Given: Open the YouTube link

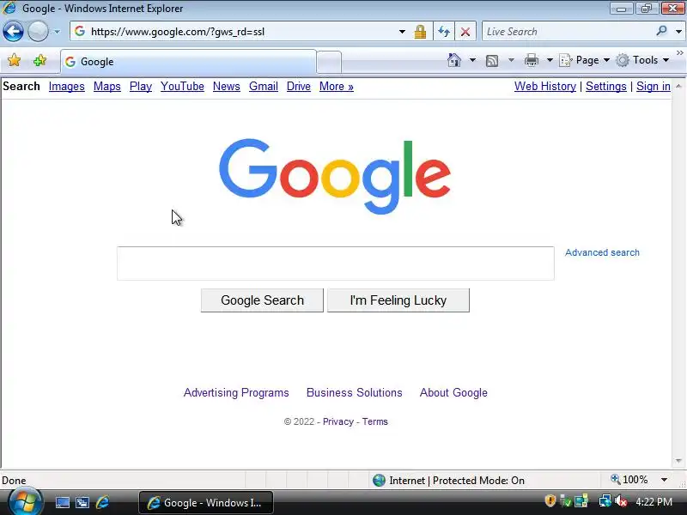Looking at the screenshot, I should coord(182,87).
